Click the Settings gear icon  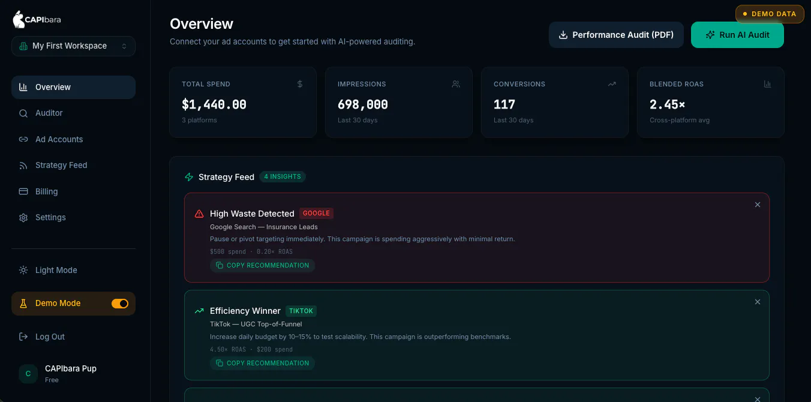pos(23,218)
